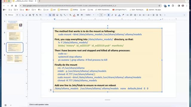Increase the indent

pyautogui.click(x=157, y=15)
